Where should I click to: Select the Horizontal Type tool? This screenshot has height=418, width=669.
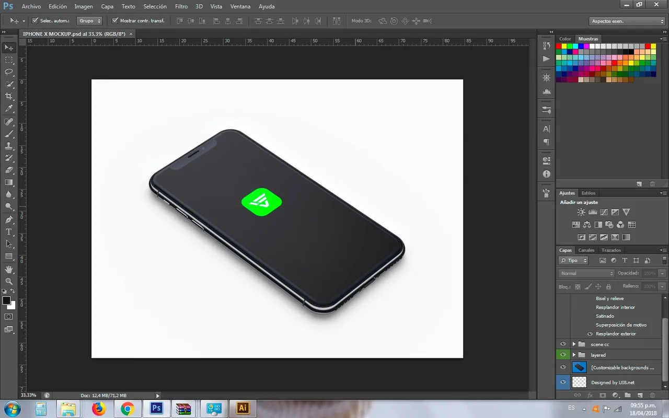click(x=9, y=232)
